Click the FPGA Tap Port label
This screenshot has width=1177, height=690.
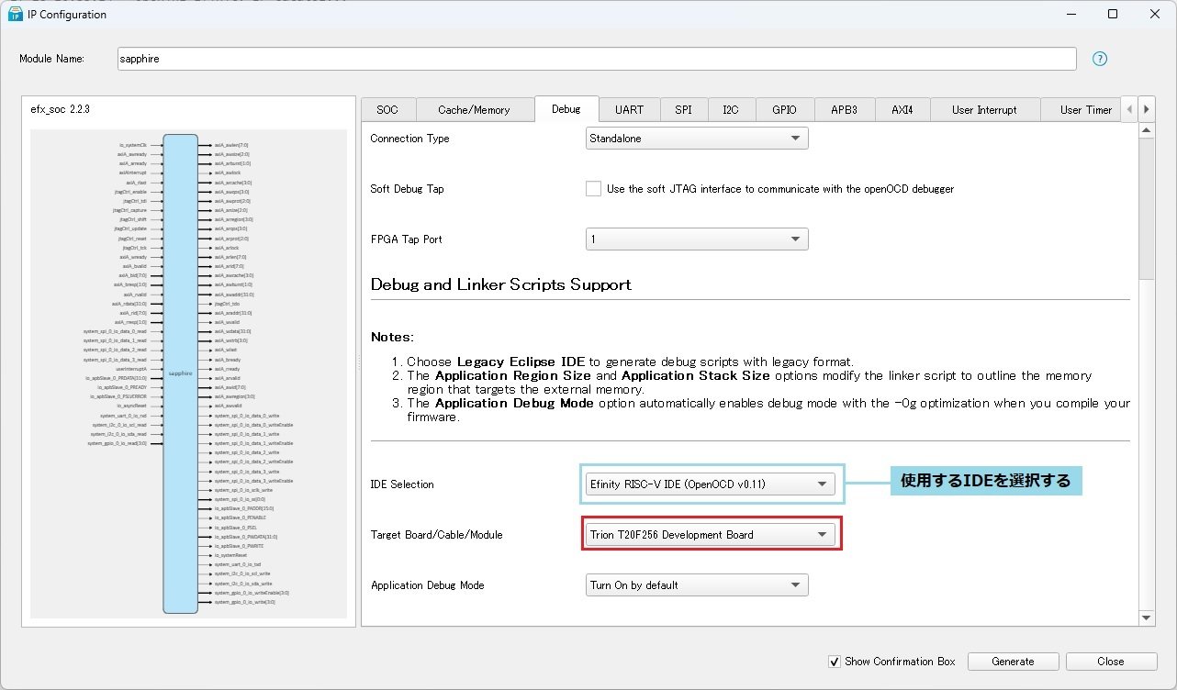[x=406, y=239]
